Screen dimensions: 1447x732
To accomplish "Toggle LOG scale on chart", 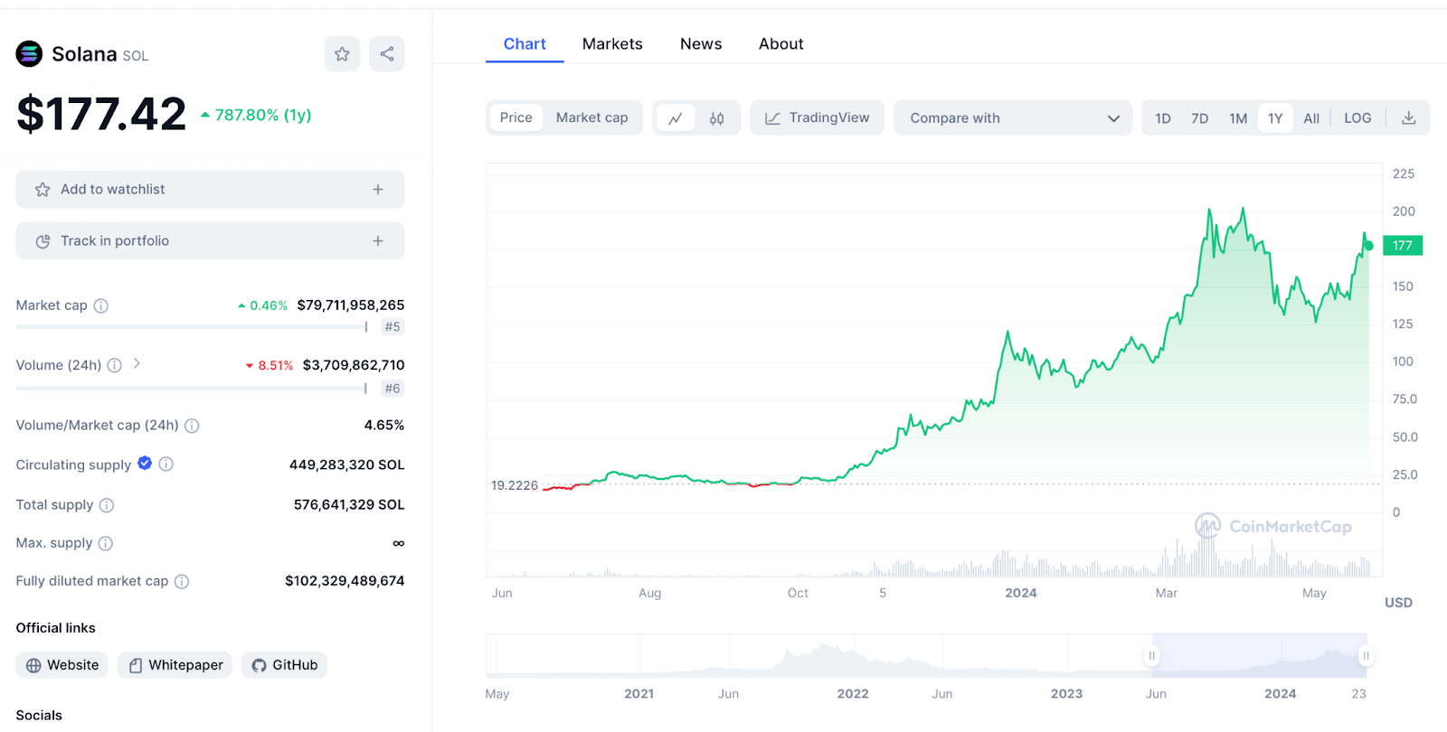I will (1357, 118).
